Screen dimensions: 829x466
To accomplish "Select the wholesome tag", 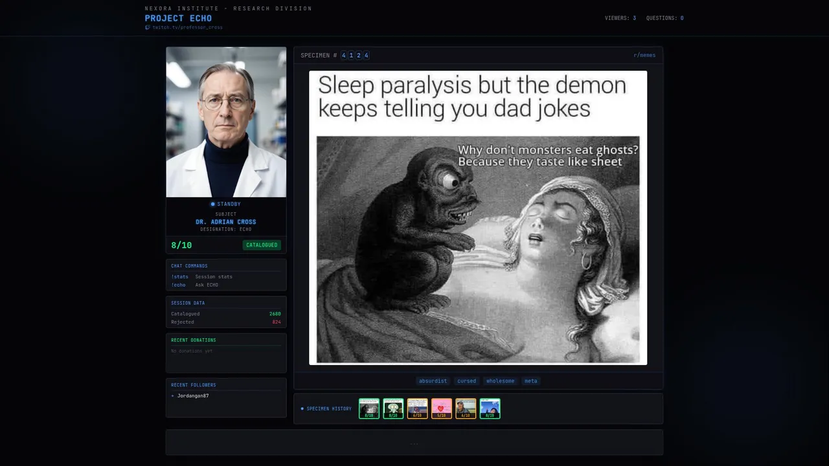I will (x=501, y=381).
